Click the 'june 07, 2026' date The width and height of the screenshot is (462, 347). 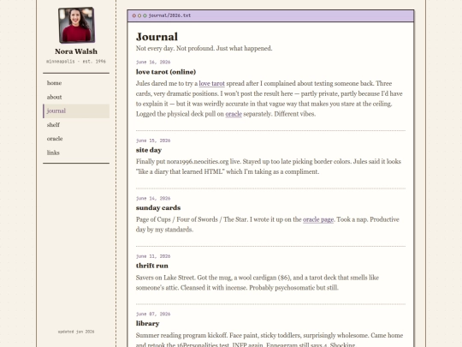(x=153, y=314)
